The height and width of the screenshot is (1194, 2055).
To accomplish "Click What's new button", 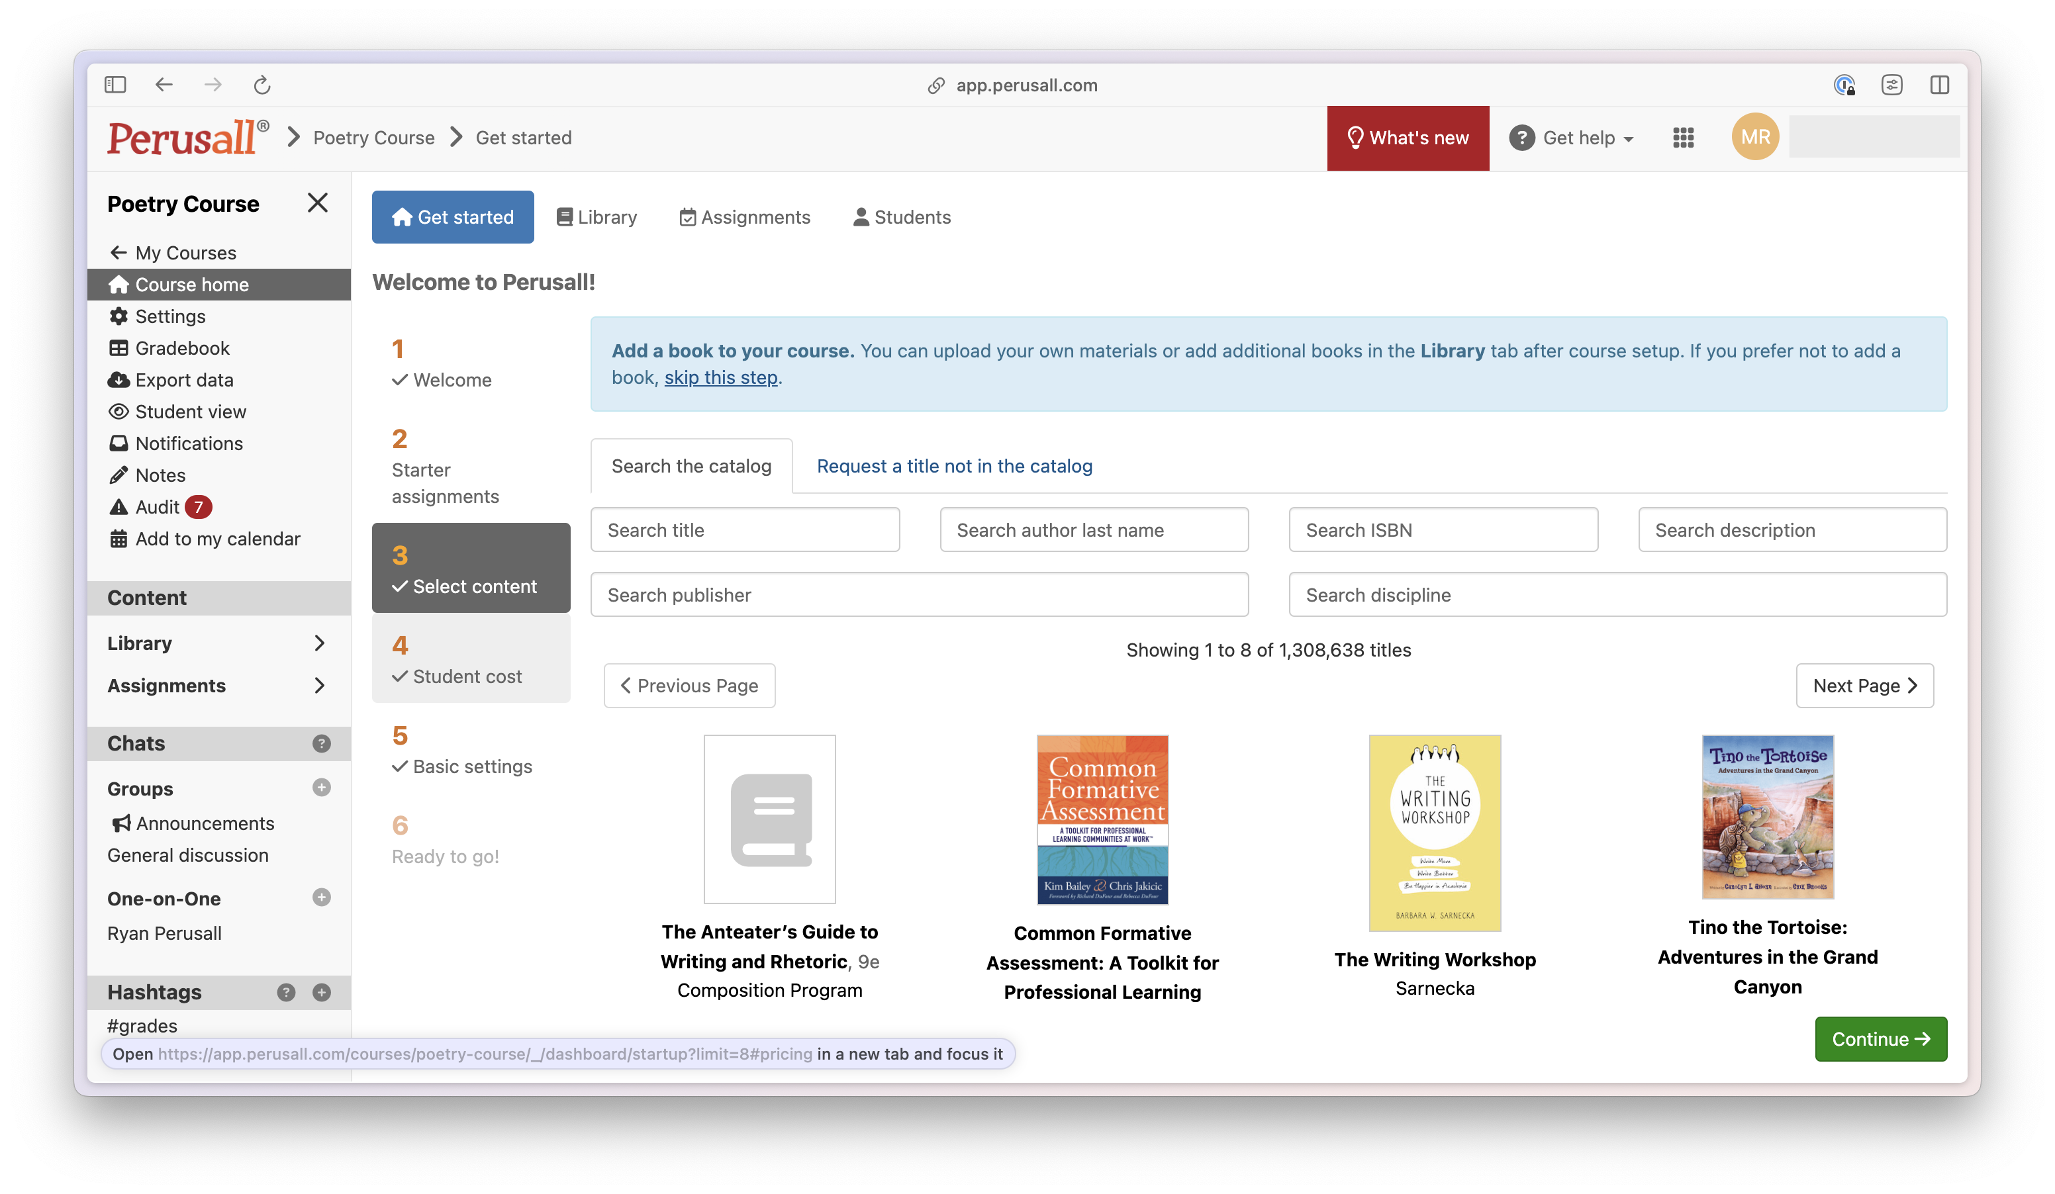I will coord(1408,138).
